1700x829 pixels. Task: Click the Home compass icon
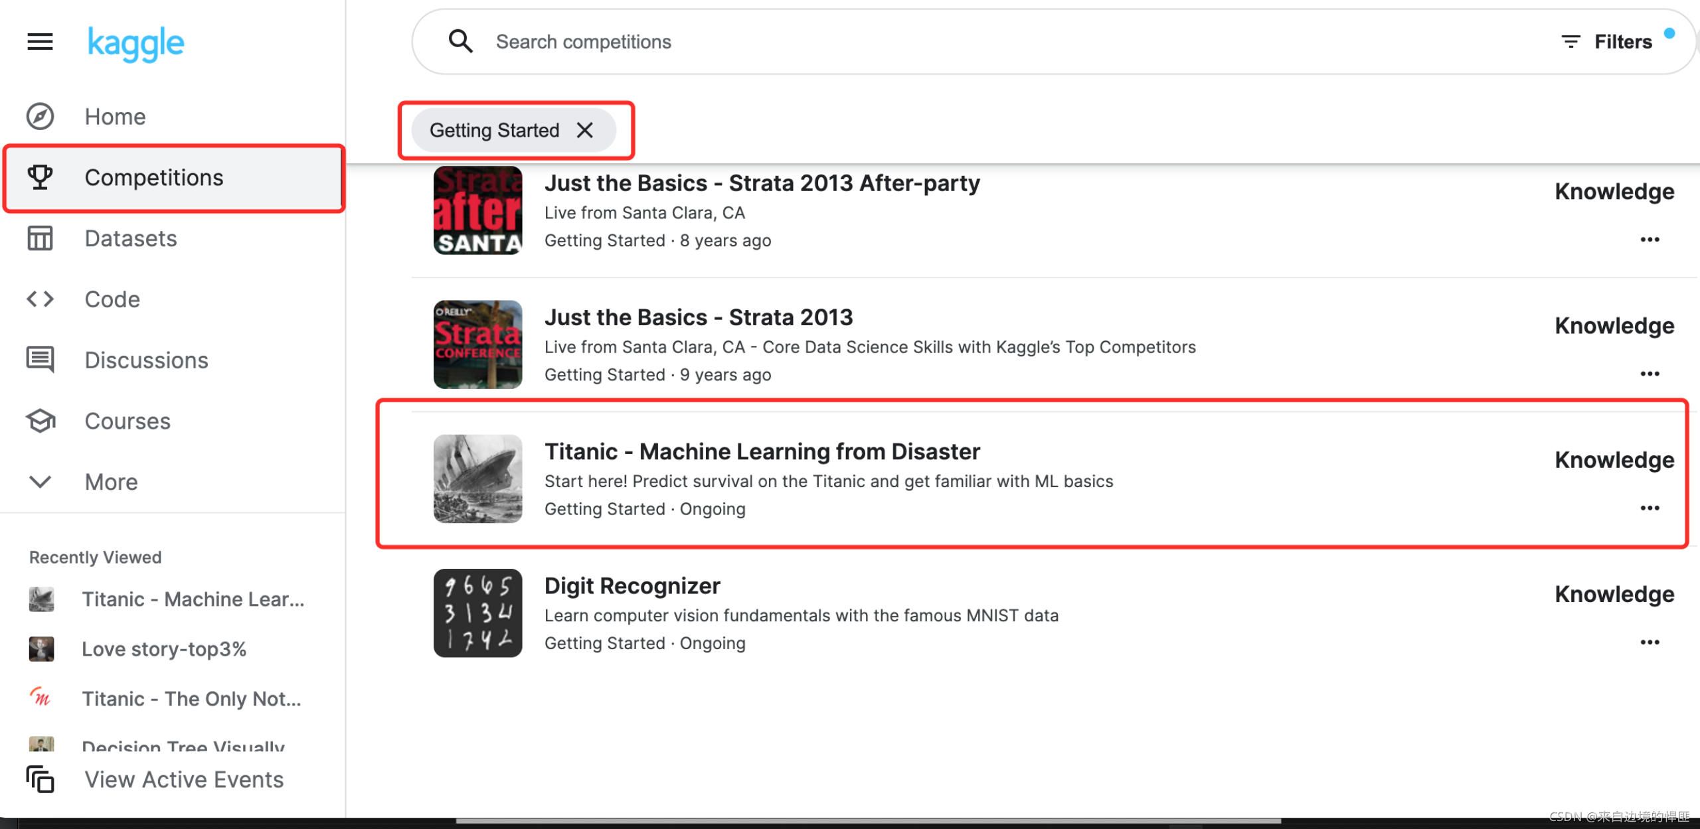click(x=40, y=117)
